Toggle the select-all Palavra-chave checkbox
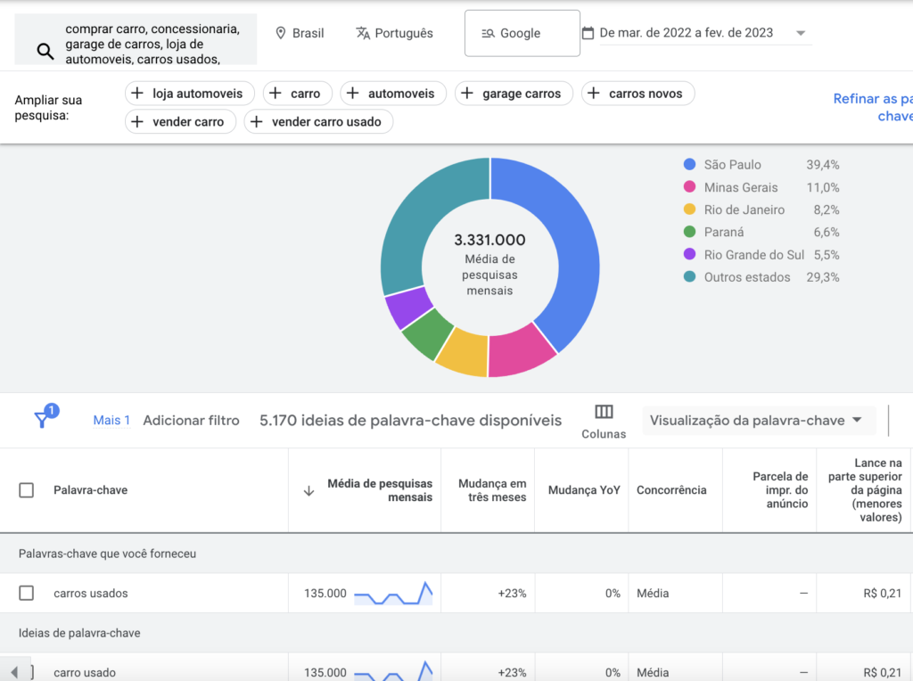913x681 pixels. pos(27,490)
